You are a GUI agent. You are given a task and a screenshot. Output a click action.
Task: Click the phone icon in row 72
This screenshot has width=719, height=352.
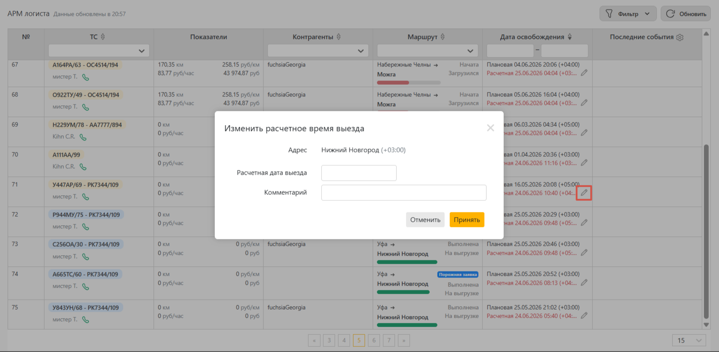[86, 227]
